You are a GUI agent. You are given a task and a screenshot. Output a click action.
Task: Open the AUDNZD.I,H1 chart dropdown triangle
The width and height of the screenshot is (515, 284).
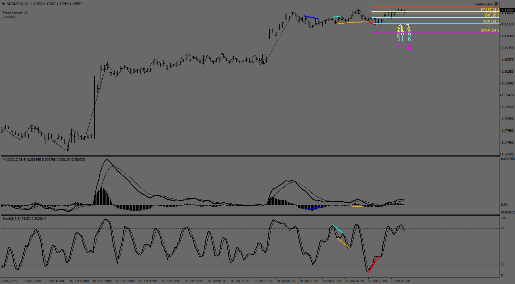click(3, 4)
